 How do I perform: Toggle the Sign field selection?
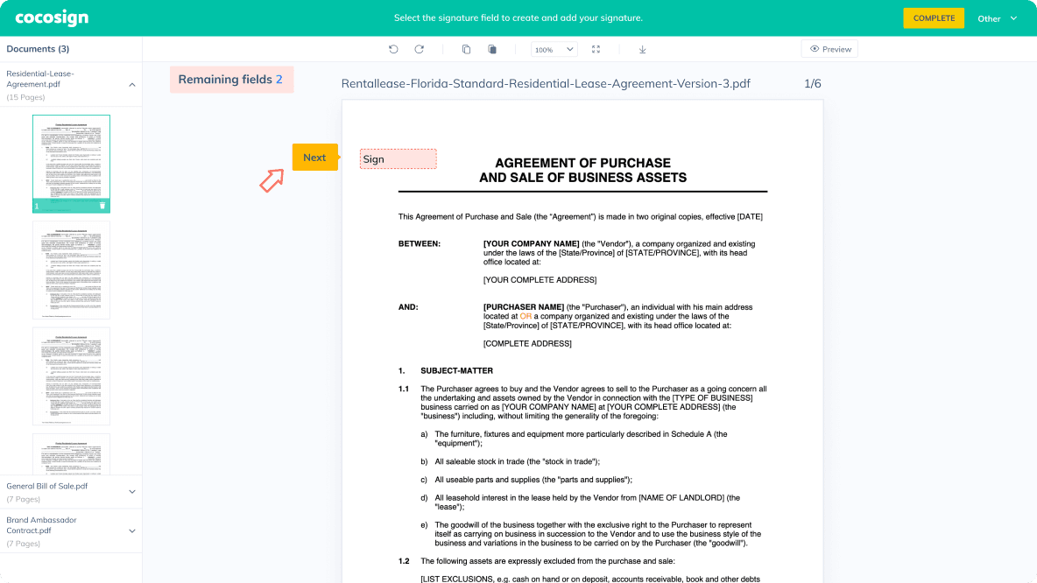(x=399, y=158)
